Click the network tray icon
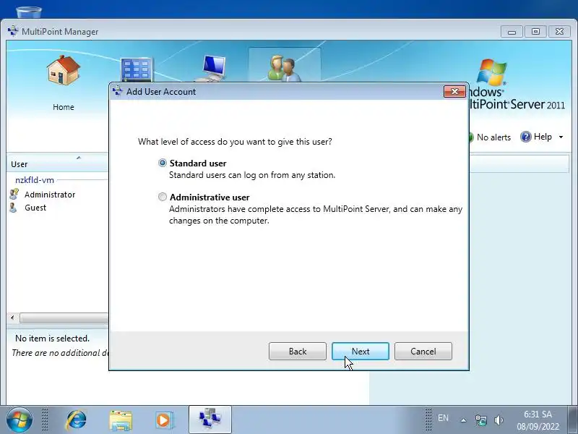The width and height of the screenshot is (578, 434). [x=480, y=420]
